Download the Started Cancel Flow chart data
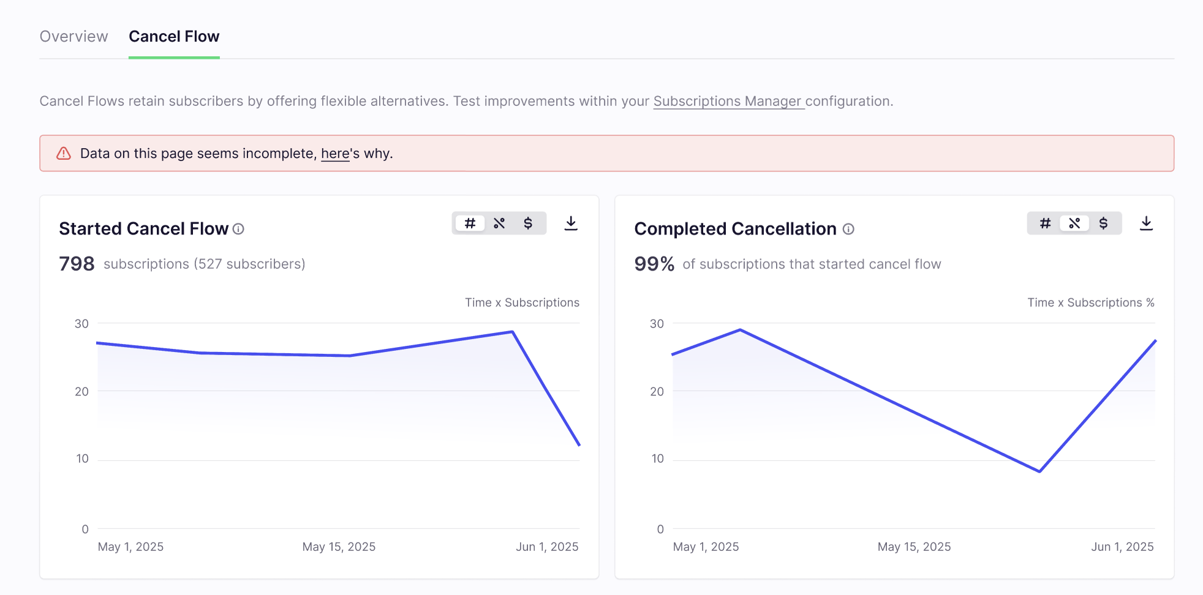 [x=571, y=223]
